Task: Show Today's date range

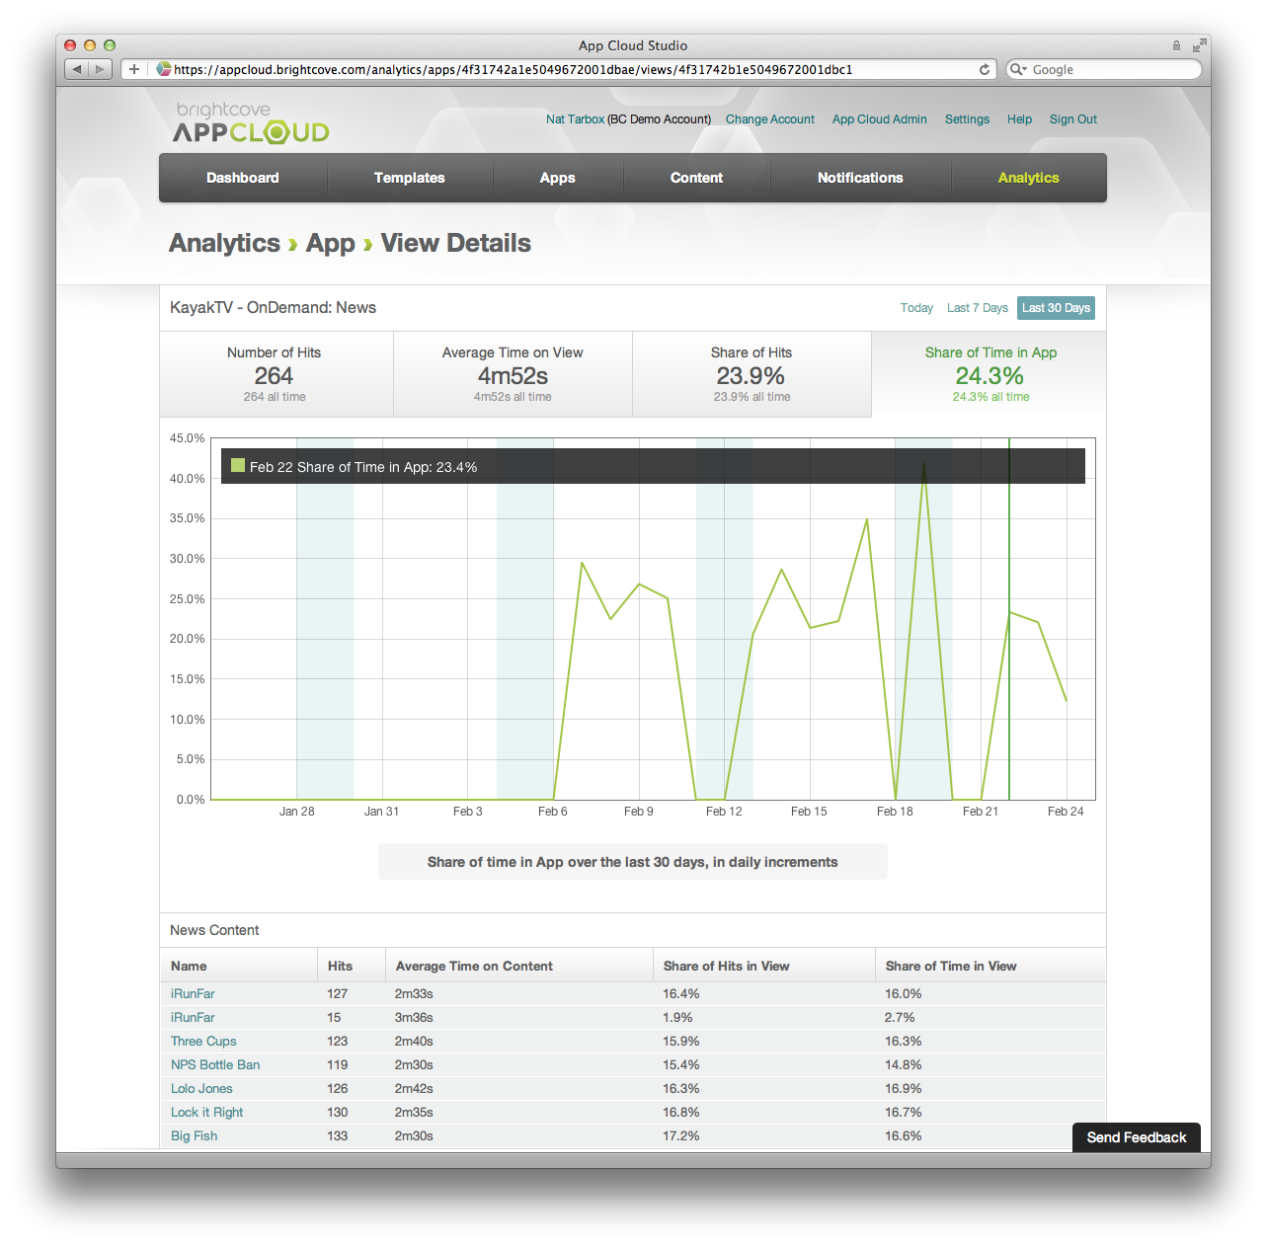Action: 916,308
